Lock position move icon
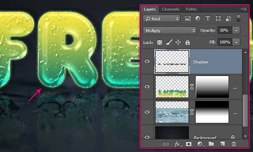253x152 pixels. (x=178, y=42)
